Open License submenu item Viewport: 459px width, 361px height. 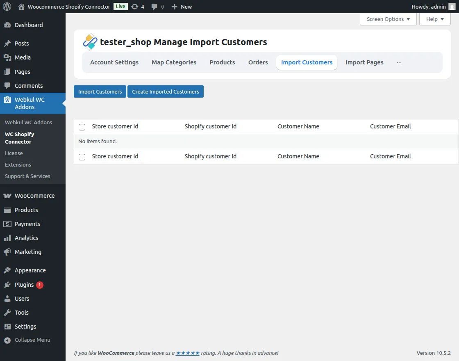pos(14,153)
